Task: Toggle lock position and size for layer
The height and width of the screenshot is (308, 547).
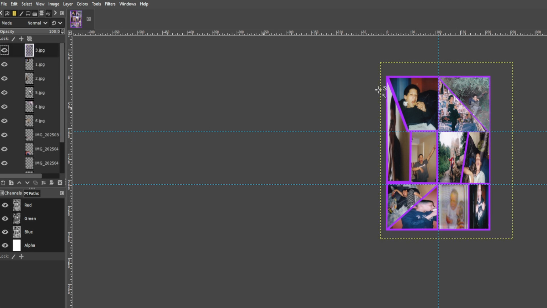Action: (21, 39)
